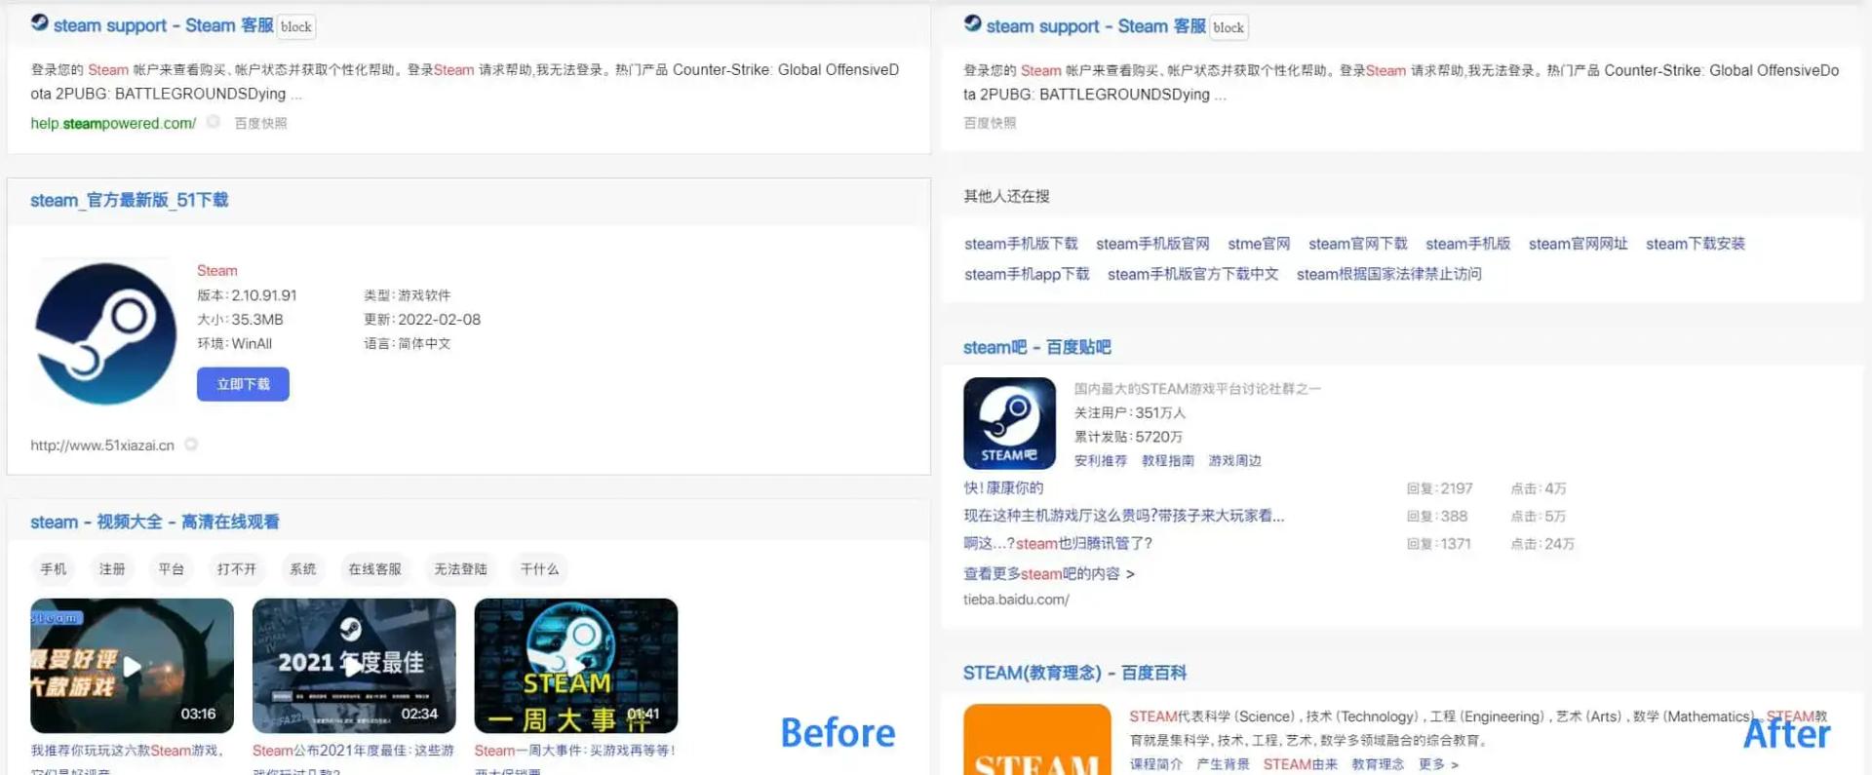Open the tieba.baidu.com/ link
Image resolution: width=1872 pixels, height=775 pixels.
point(1016,601)
